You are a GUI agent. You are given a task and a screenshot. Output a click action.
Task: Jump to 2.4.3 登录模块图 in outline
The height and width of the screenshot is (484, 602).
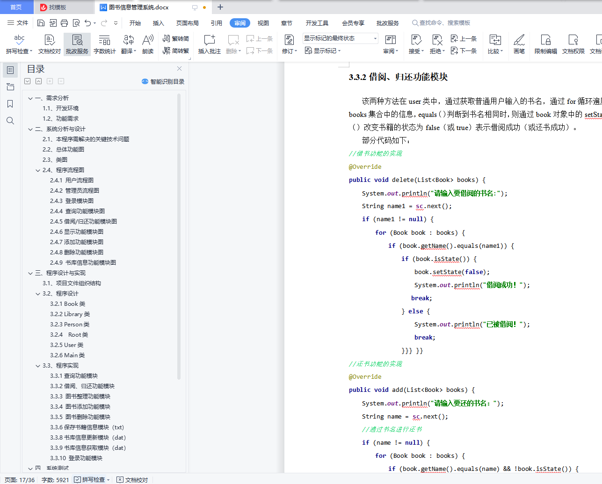click(x=72, y=201)
